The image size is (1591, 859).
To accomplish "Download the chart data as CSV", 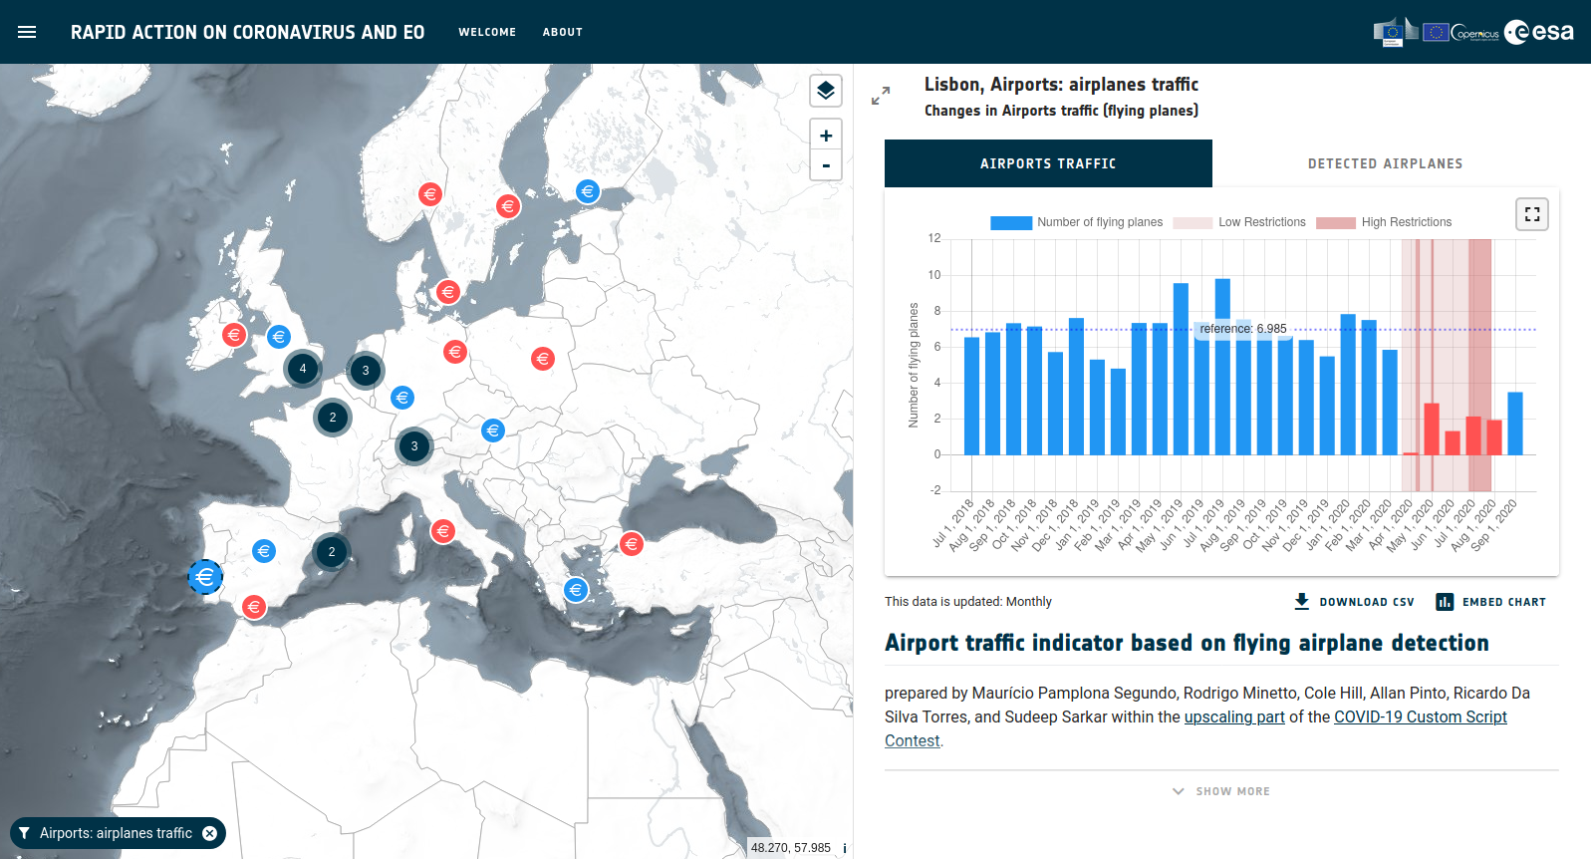I will tap(1354, 602).
